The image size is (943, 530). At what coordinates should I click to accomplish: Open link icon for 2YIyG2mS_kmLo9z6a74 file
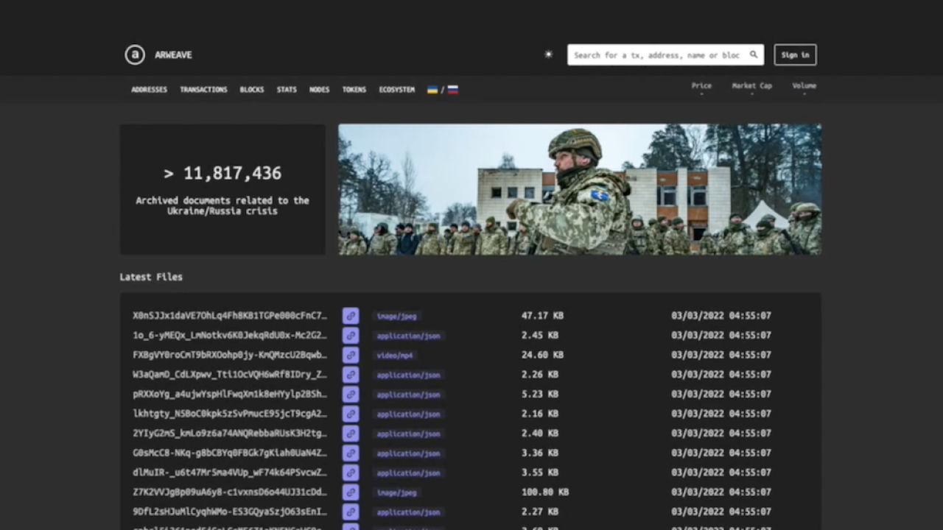(351, 434)
